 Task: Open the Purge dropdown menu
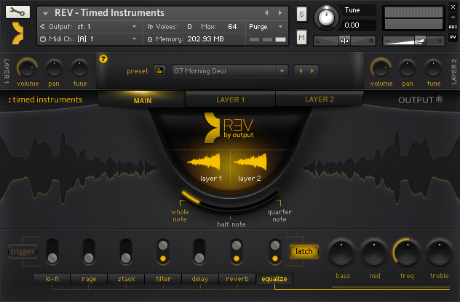click(x=266, y=27)
